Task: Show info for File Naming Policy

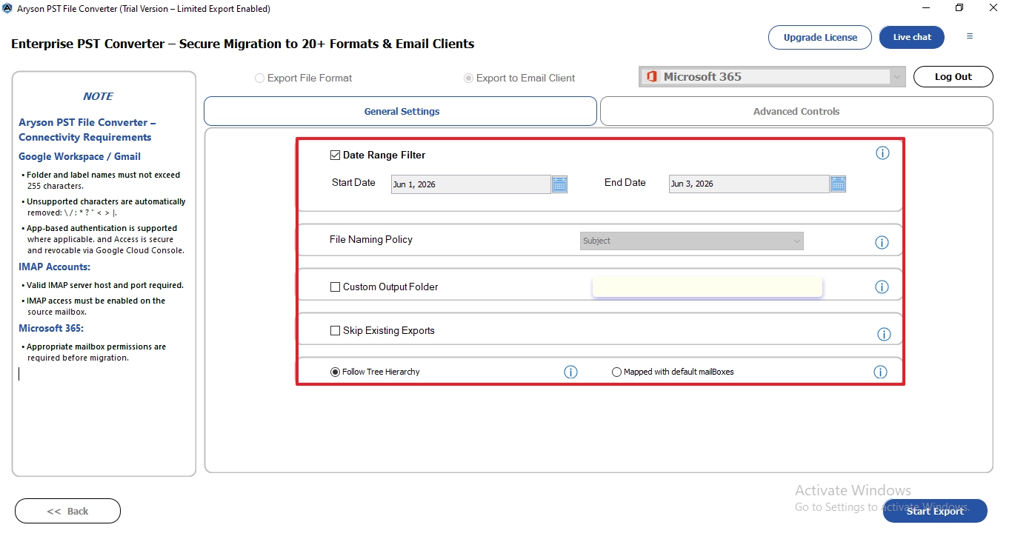Action: [x=882, y=242]
